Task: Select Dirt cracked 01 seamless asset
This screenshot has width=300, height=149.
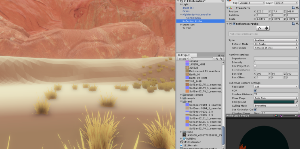Action: 205,71
